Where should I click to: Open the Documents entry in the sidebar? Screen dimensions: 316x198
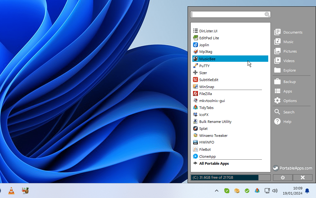[291, 32]
